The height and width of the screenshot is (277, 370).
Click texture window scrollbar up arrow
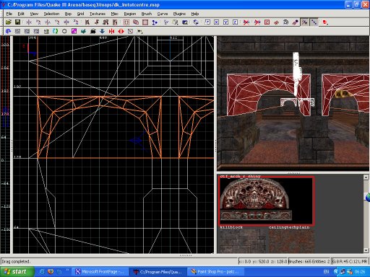[x=366, y=177]
